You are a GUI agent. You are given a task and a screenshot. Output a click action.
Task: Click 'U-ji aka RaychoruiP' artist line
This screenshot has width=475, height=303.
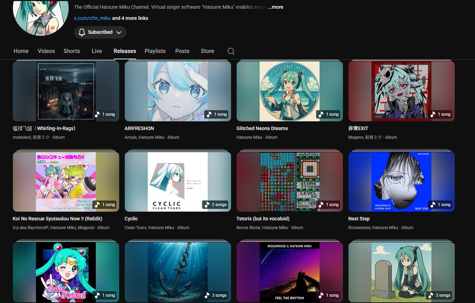pos(61,228)
